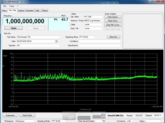Click the spectrum plot area

click(x=85, y=79)
